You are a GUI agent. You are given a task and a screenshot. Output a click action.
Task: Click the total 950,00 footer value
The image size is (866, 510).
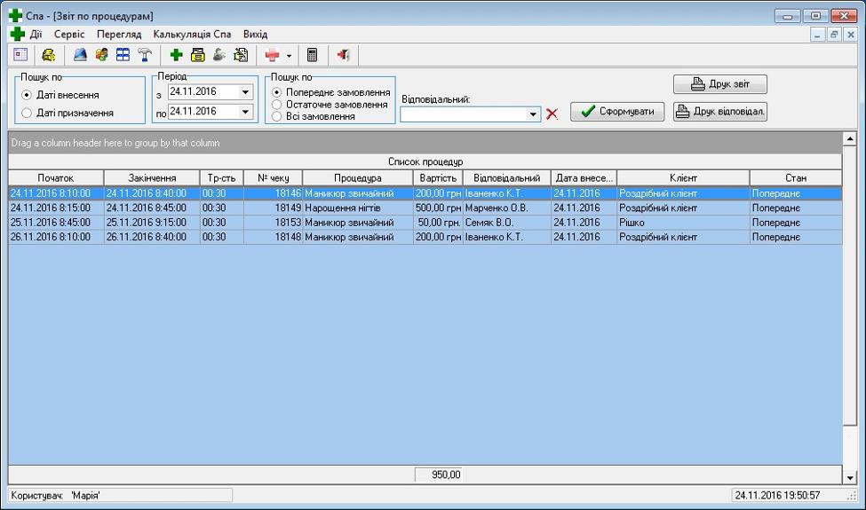tap(438, 475)
